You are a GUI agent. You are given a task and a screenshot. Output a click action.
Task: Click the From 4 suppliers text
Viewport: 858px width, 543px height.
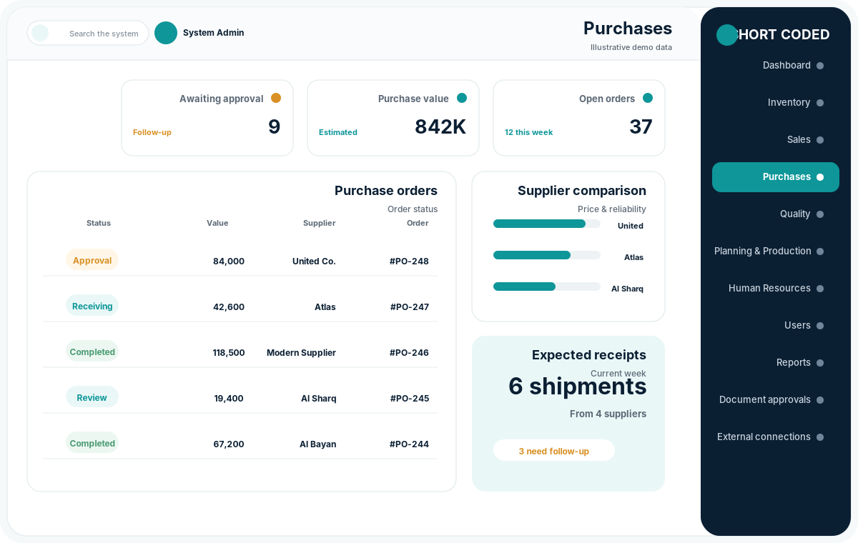pyautogui.click(x=608, y=414)
